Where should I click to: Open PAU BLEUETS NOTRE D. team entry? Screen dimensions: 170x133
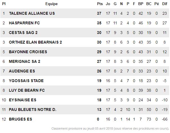pyautogui.click(x=33, y=110)
